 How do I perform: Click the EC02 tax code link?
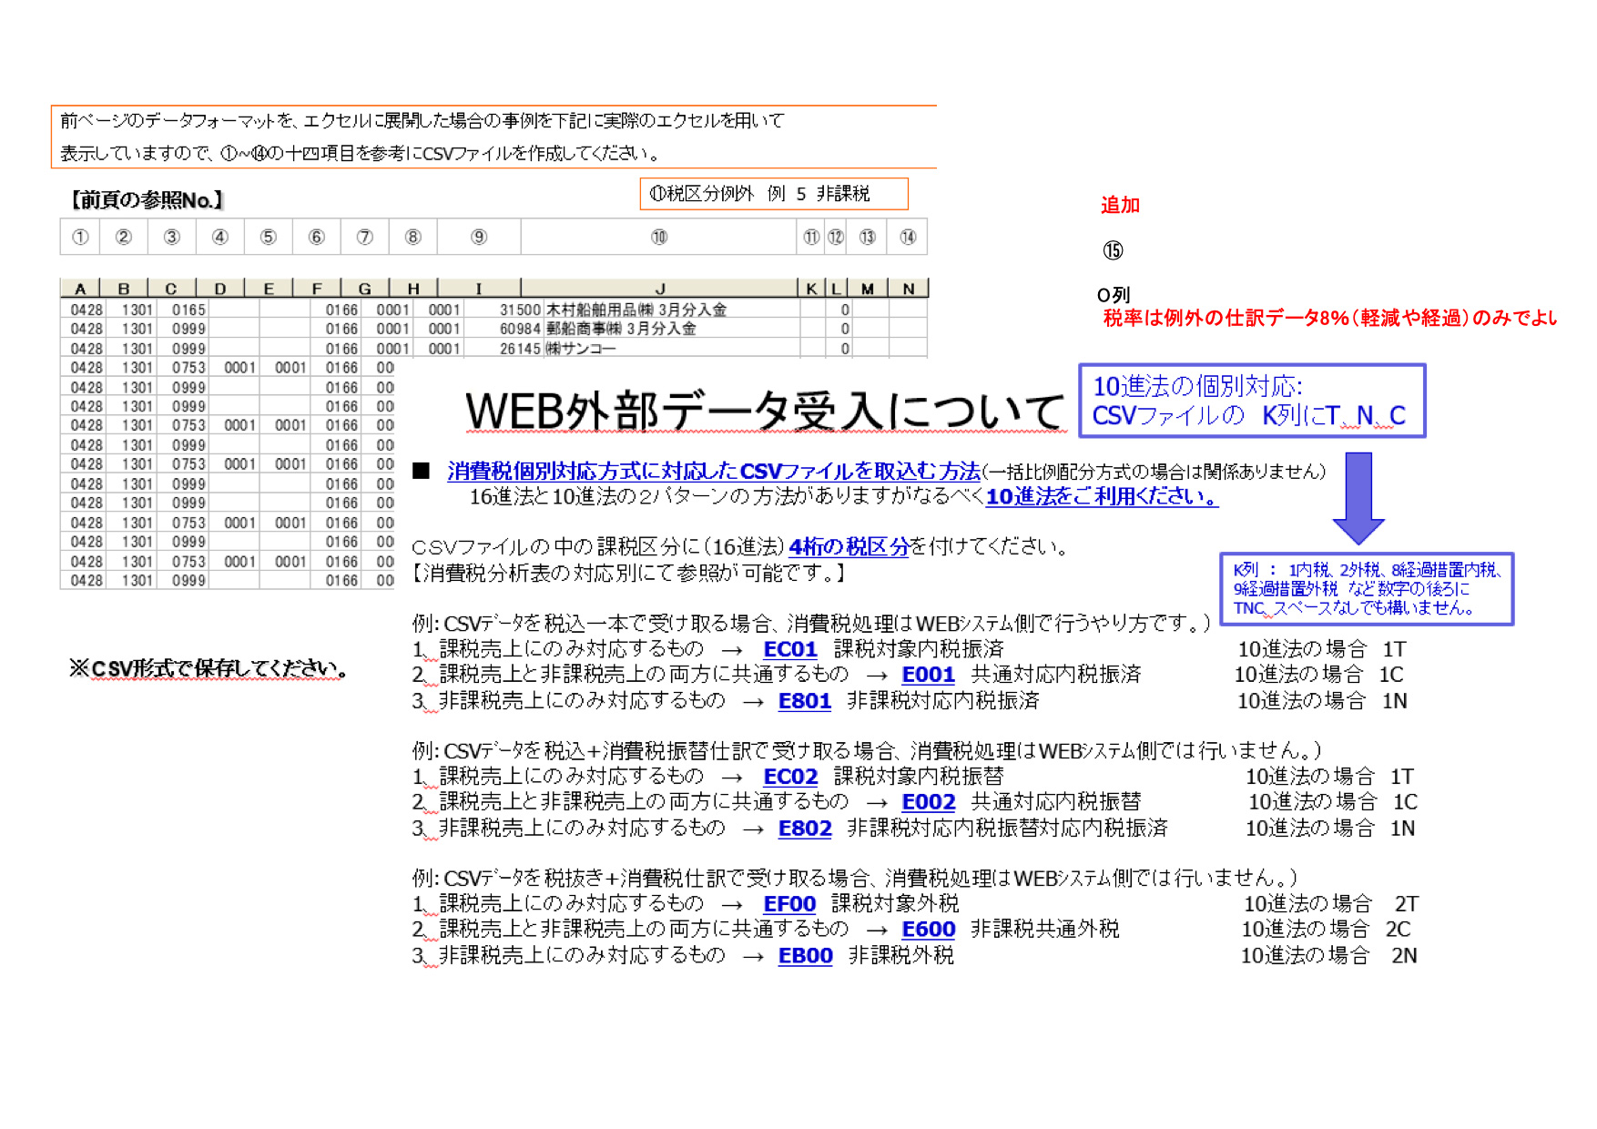coord(790,777)
